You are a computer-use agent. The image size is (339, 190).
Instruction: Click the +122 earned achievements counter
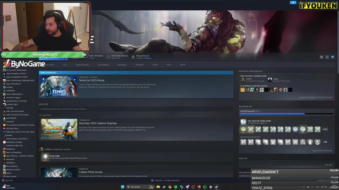(x=325, y=129)
